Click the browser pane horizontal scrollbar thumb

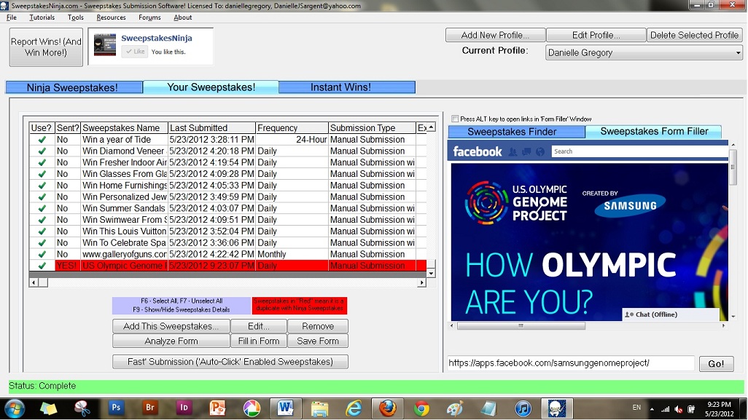tap(521, 325)
